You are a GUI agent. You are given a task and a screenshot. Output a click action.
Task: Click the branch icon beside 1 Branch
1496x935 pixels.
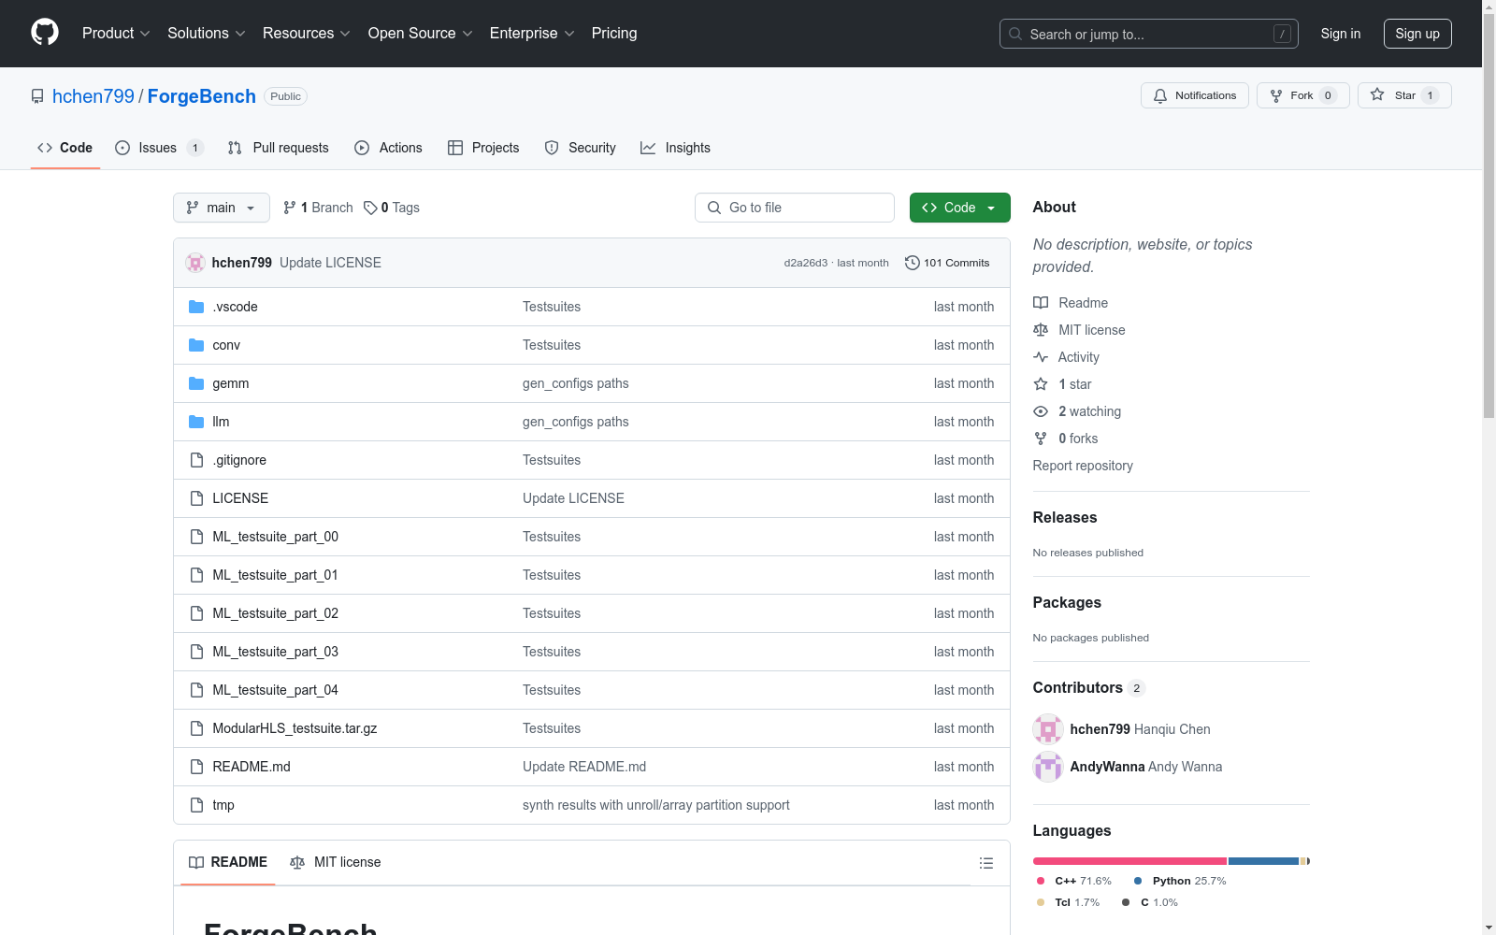[290, 208]
